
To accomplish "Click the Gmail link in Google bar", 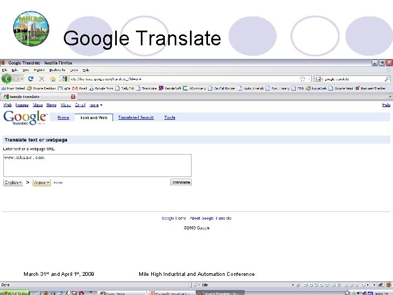I will coord(80,105).
